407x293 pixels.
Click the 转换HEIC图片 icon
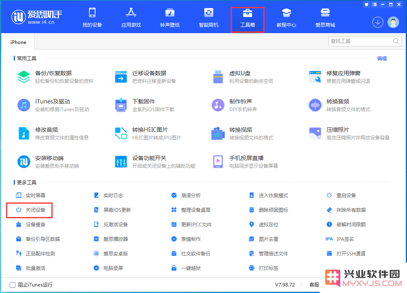click(x=121, y=133)
